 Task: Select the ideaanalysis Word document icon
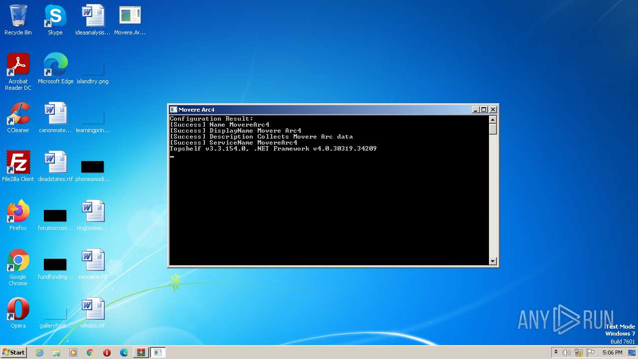93,20
